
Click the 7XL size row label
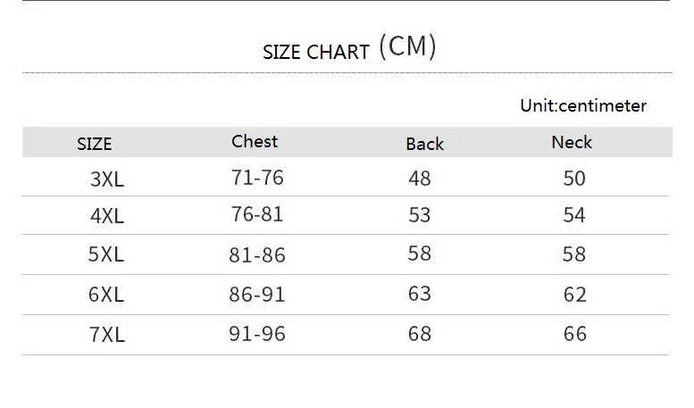click(107, 335)
